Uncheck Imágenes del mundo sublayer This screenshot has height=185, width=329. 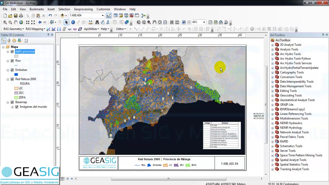pyautogui.click(x=17, y=107)
